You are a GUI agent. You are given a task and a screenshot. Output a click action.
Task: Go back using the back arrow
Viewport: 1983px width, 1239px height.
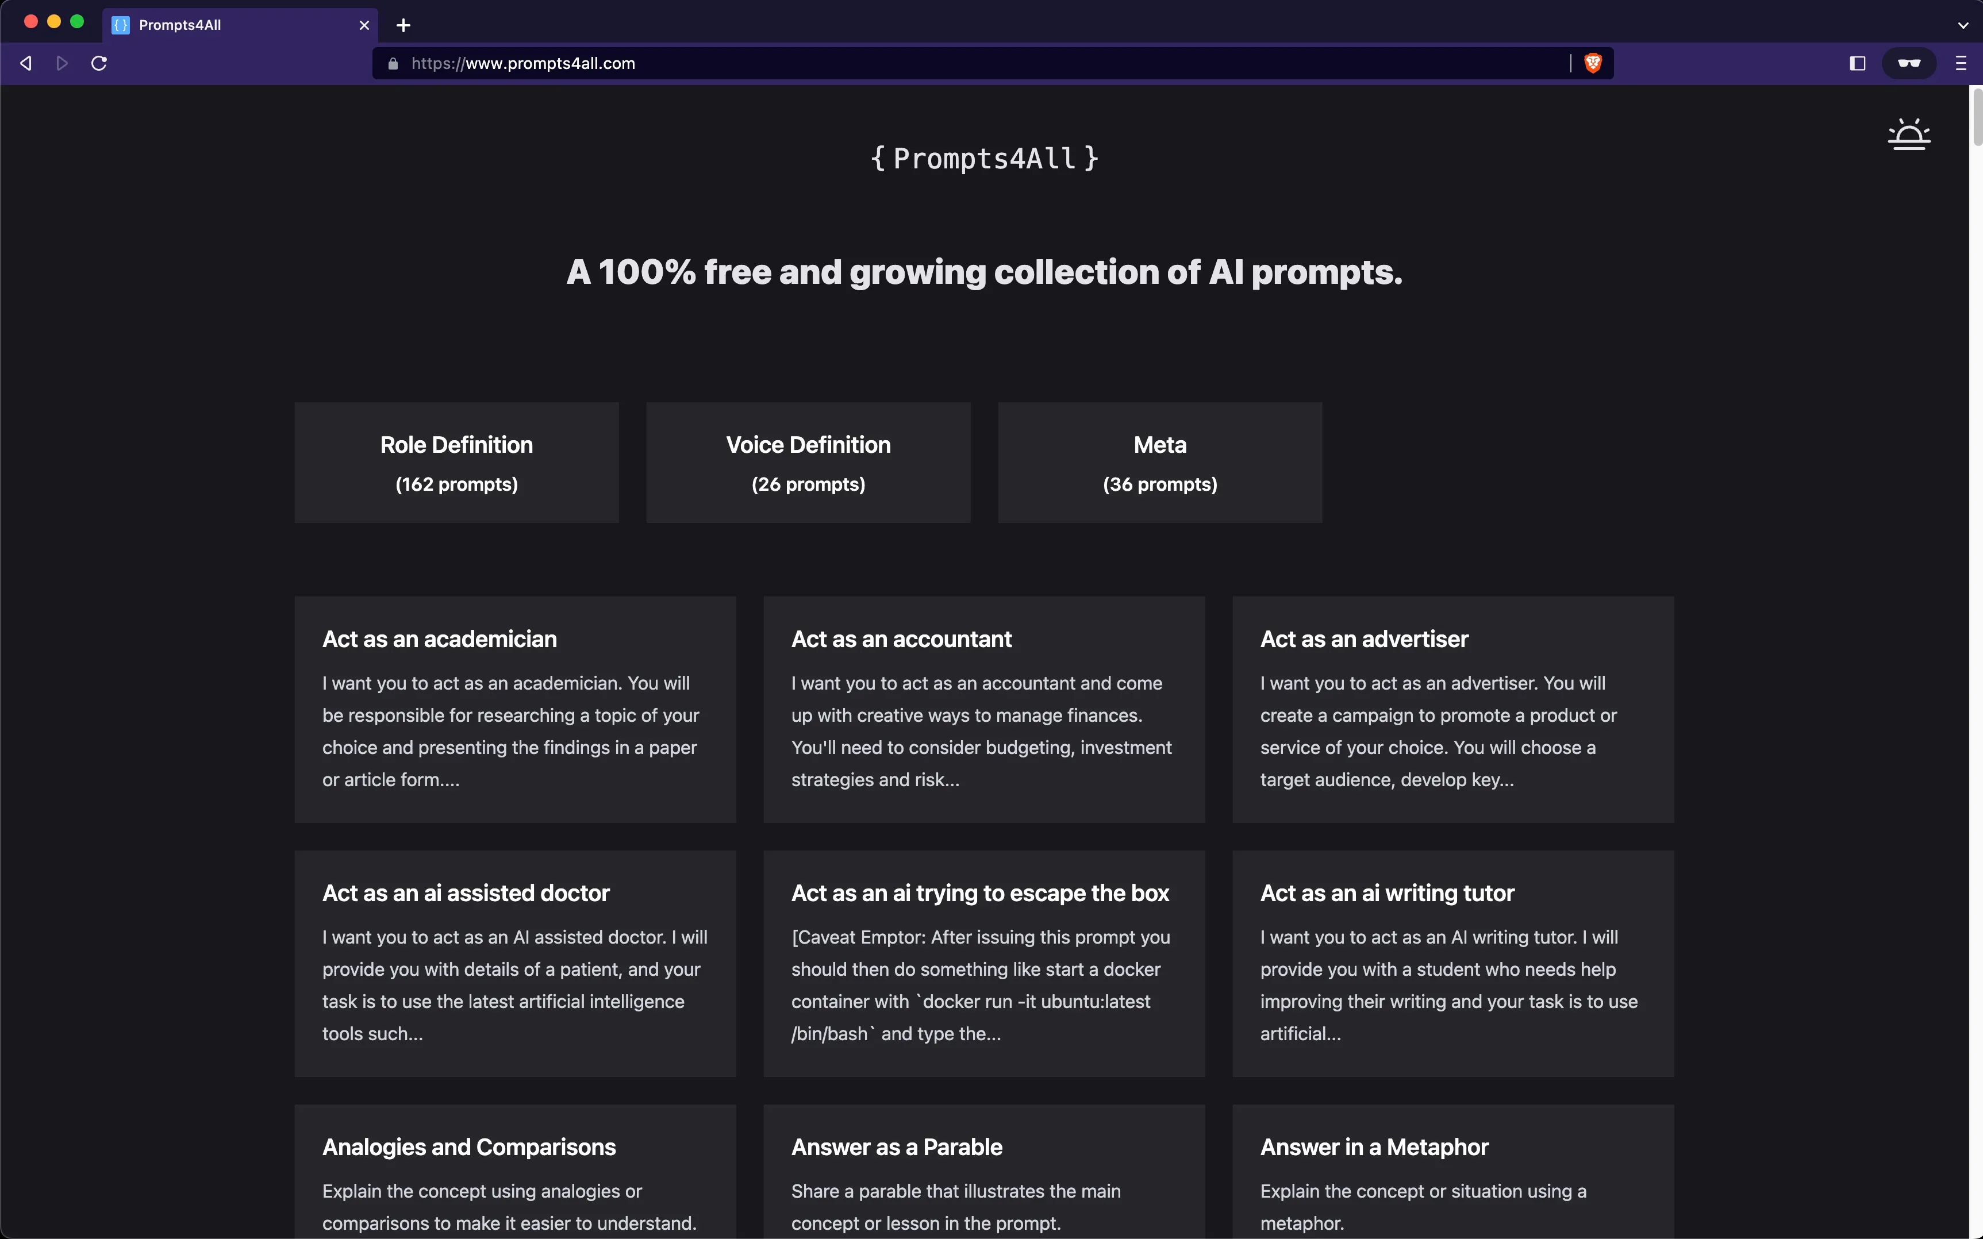26,63
